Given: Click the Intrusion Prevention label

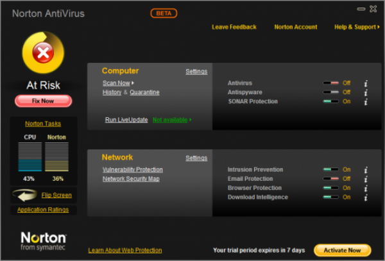Looking at the screenshot, I should point(255,169).
